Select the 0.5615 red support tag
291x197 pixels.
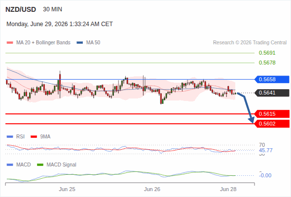pyautogui.click(x=272, y=114)
